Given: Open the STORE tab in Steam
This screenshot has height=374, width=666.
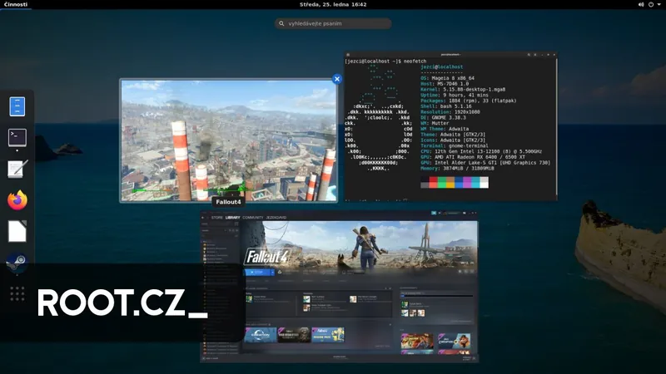Looking at the screenshot, I should point(217,218).
